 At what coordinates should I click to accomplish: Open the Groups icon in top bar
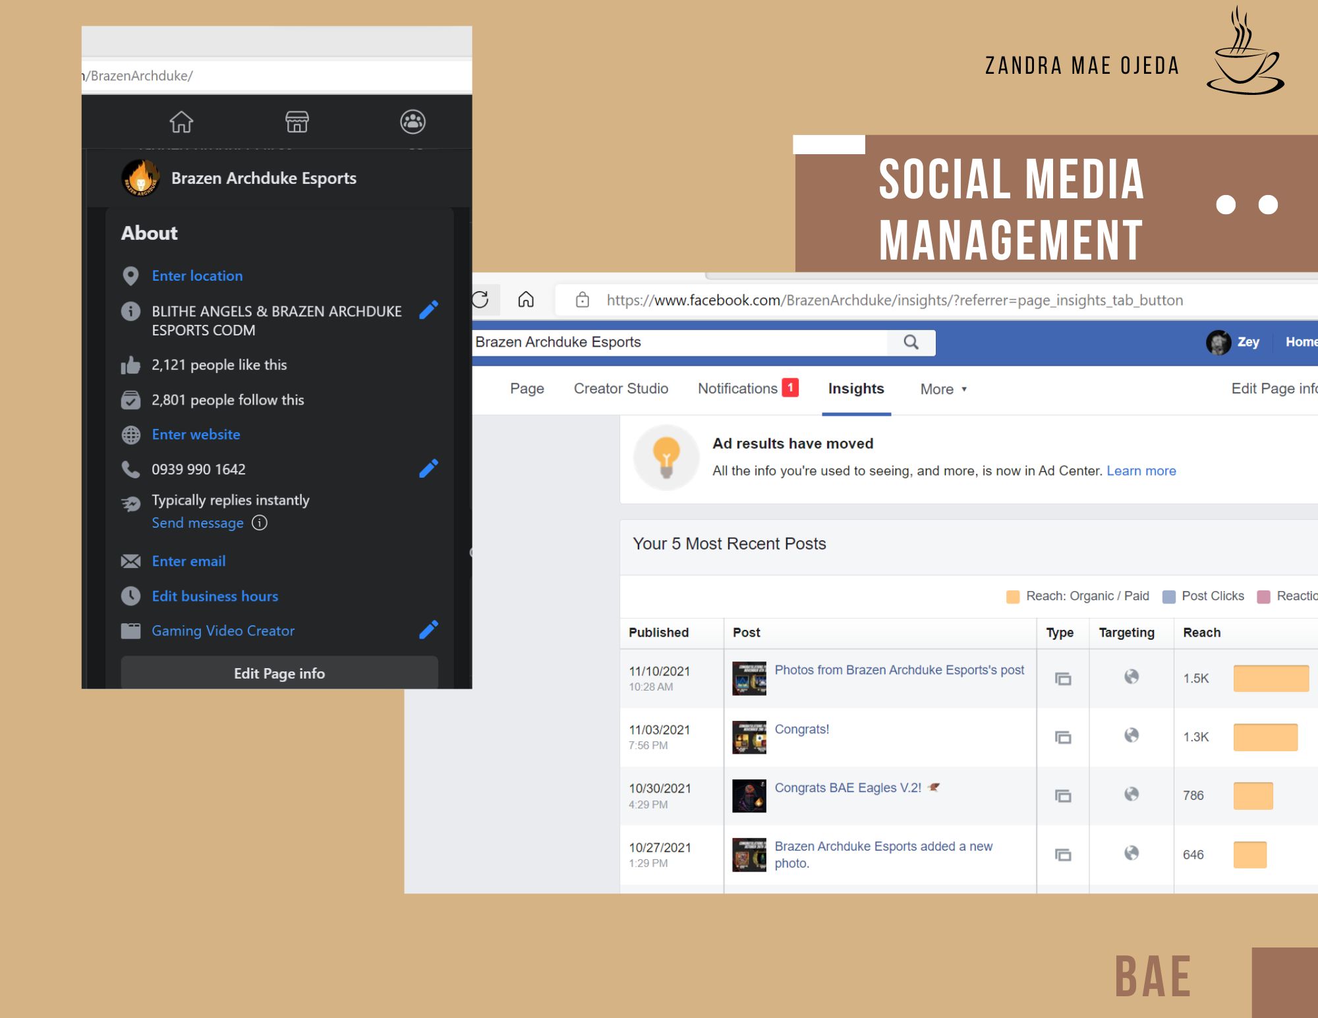[x=413, y=122]
